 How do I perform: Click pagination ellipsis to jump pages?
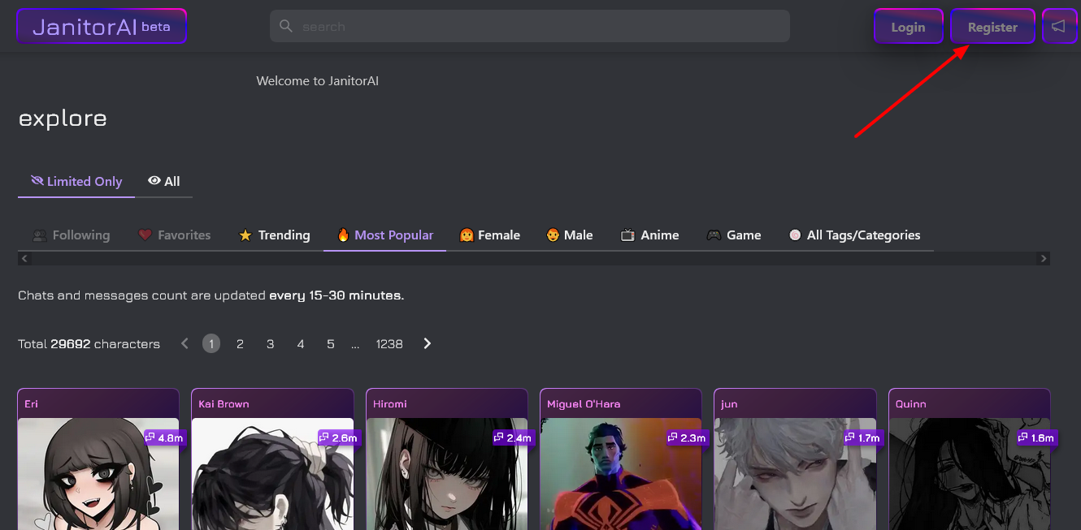coord(355,344)
